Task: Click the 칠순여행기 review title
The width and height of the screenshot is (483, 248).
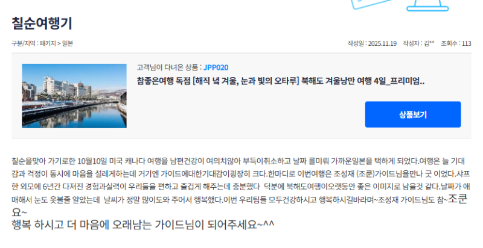Action: click(x=42, y=23)
